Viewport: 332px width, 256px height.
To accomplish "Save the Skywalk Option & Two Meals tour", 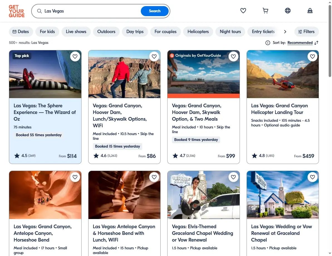I will (x=233, y=56).
